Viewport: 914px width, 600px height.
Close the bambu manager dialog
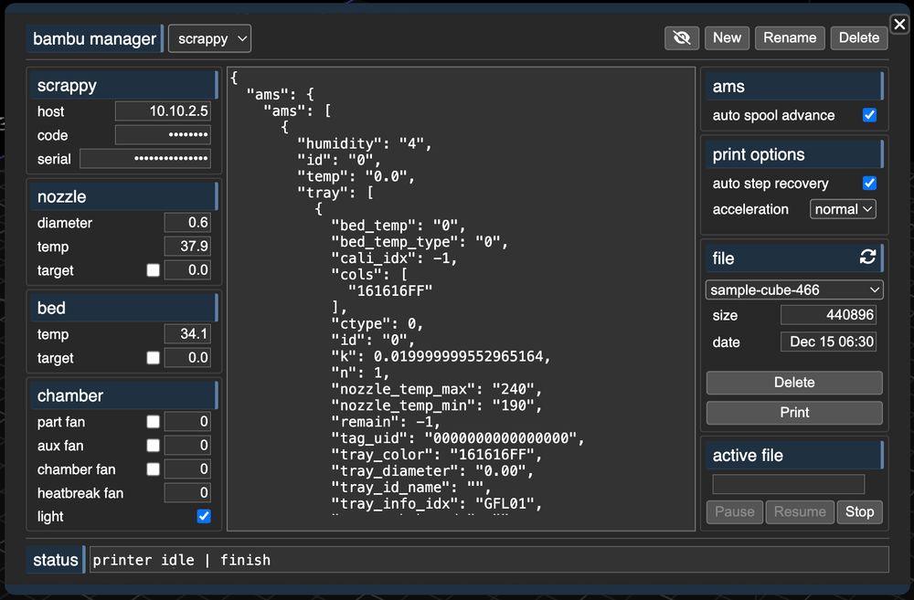(x=899, y=25)
